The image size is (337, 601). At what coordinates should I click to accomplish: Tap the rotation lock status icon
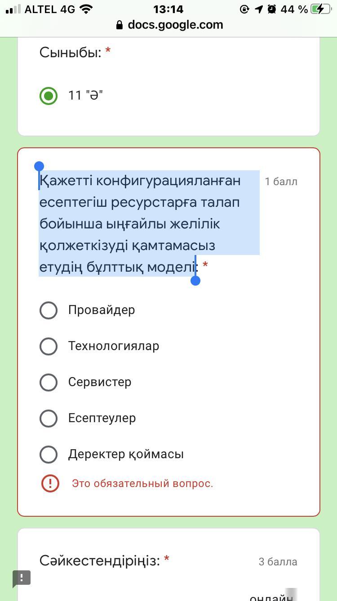click(x=244, y=9)
